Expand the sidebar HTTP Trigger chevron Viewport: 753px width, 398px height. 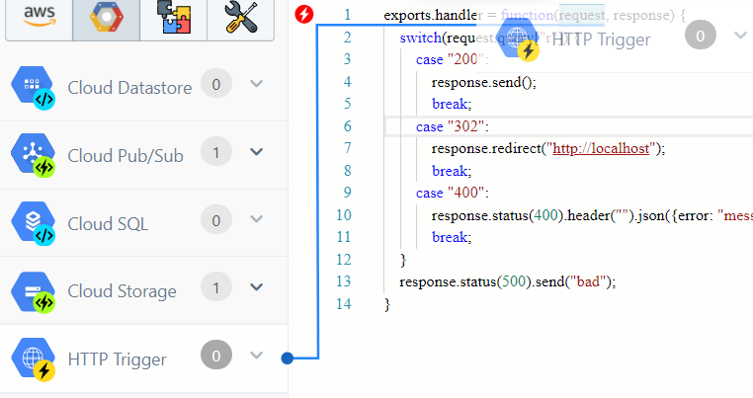pyautogui.click(x=257, y=356)
